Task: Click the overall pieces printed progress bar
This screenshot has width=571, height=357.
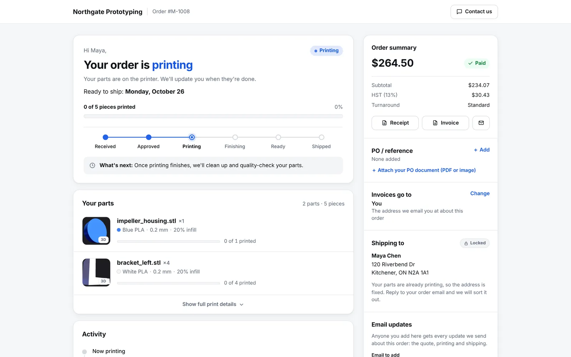Action: [x=213, y=116]
